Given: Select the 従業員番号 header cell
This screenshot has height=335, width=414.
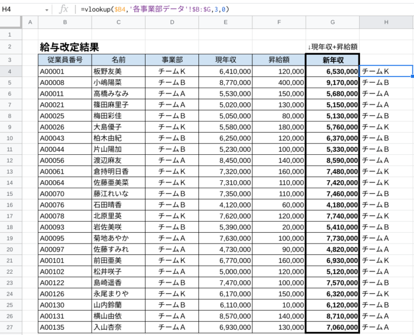Looking at the screenshot, I should click(x=65, y=60).
